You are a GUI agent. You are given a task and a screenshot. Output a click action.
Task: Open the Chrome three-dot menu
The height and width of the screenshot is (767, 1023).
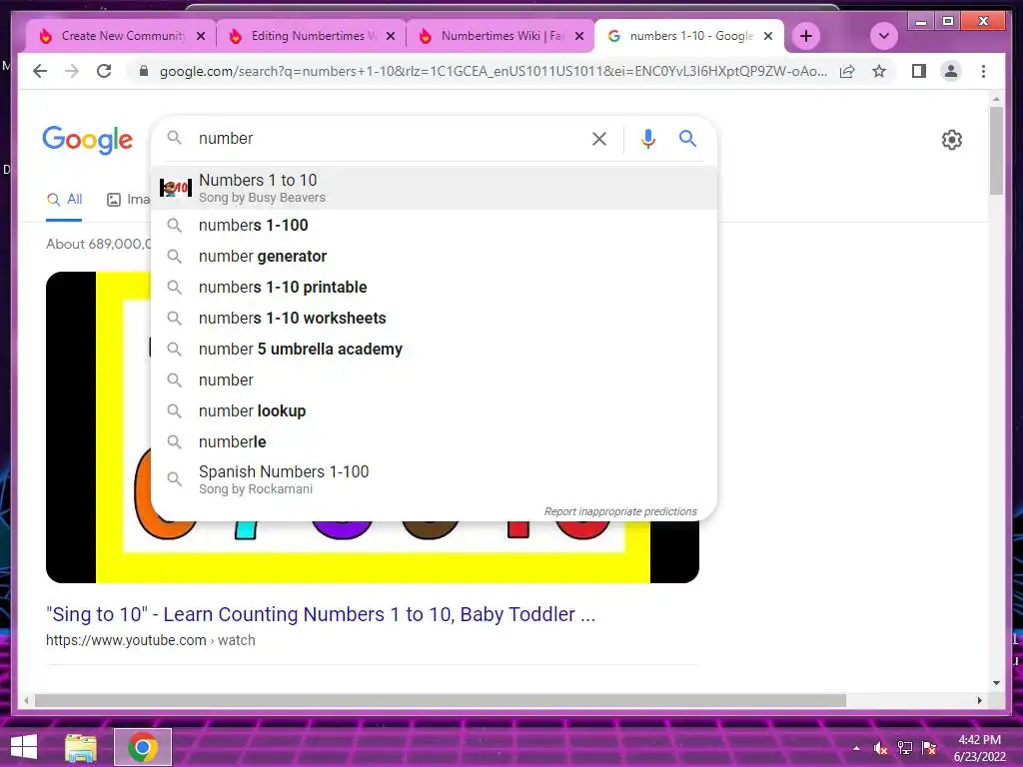pyautogui.click(x=983, y=71)
